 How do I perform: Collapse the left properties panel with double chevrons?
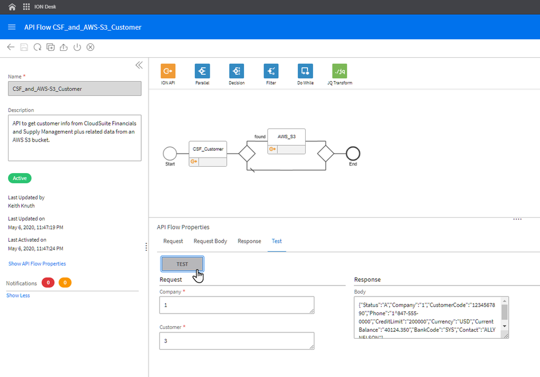coord(139,65)
